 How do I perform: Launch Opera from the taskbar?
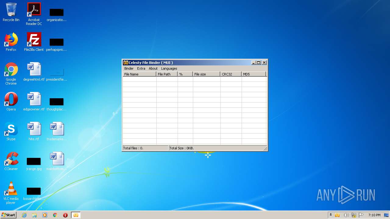[65, 215]
